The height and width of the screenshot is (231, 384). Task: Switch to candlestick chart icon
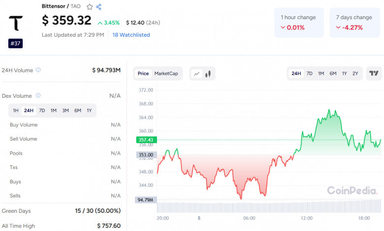coord(208,74)
